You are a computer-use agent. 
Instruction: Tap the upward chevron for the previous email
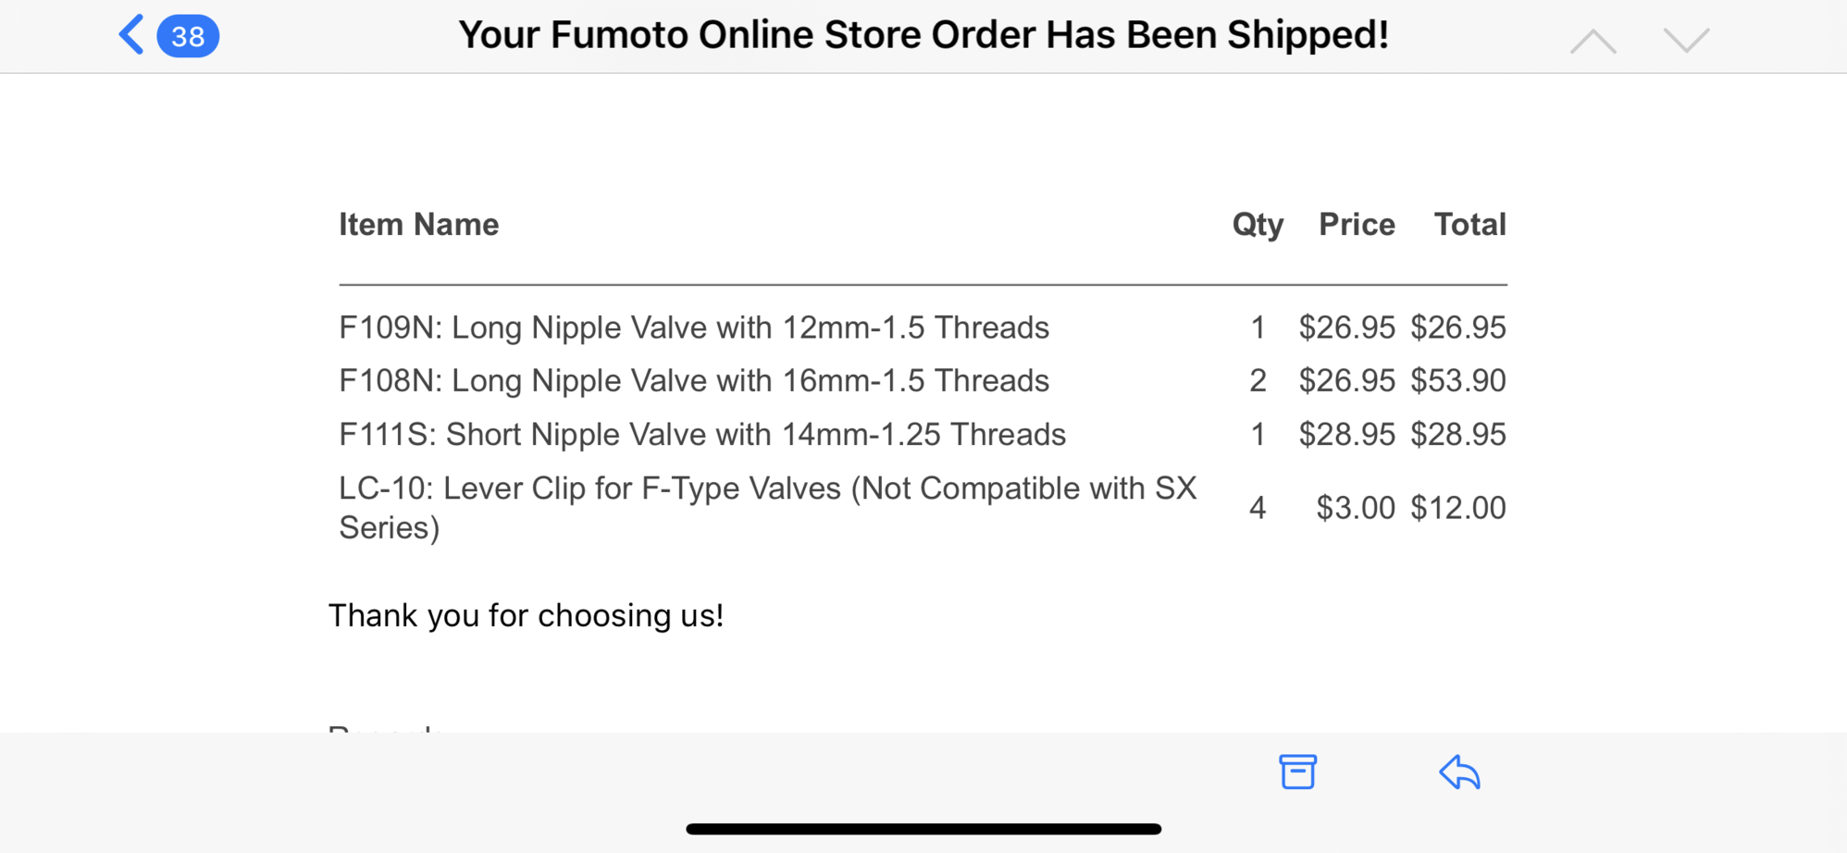point(1593,41)
